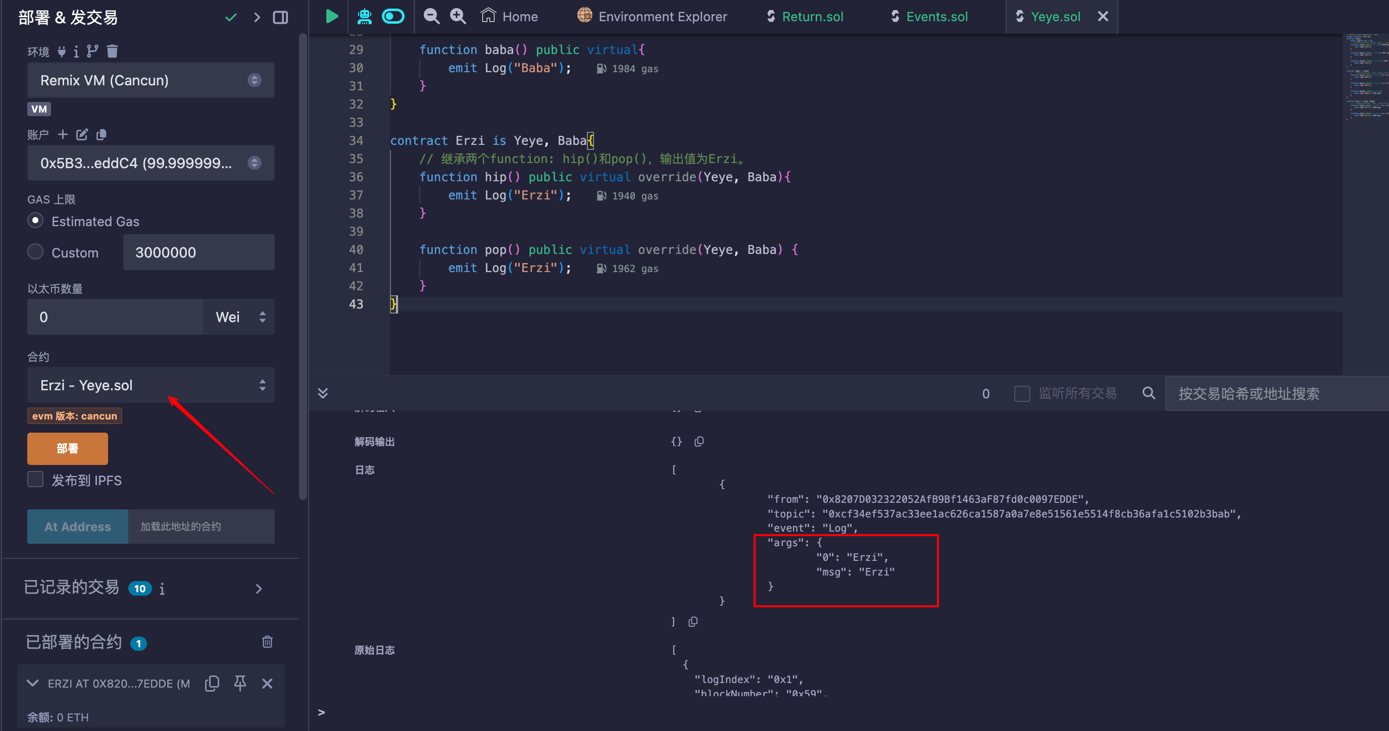Switch to Environment Explorer tab

coord(652,17)
